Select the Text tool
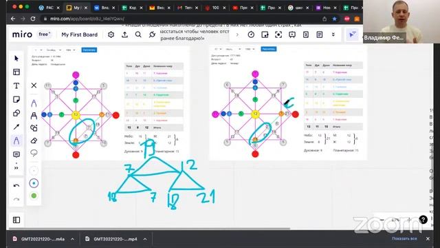 pyautogui.click(x=16, y=85)
